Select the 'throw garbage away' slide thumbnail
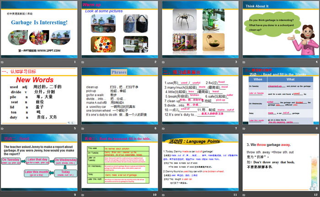 click(281, 163)
